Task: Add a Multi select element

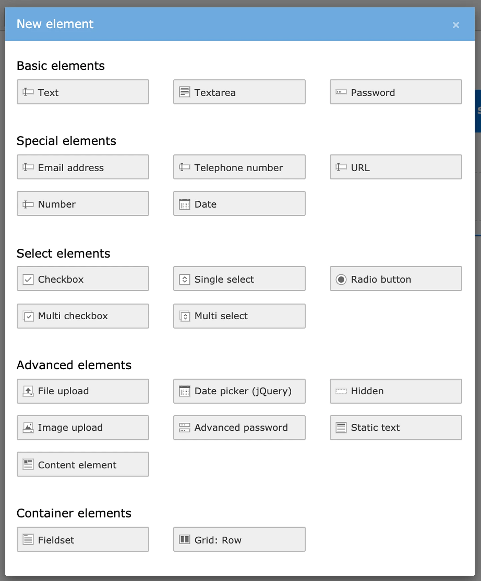Action: click(239, 316)
